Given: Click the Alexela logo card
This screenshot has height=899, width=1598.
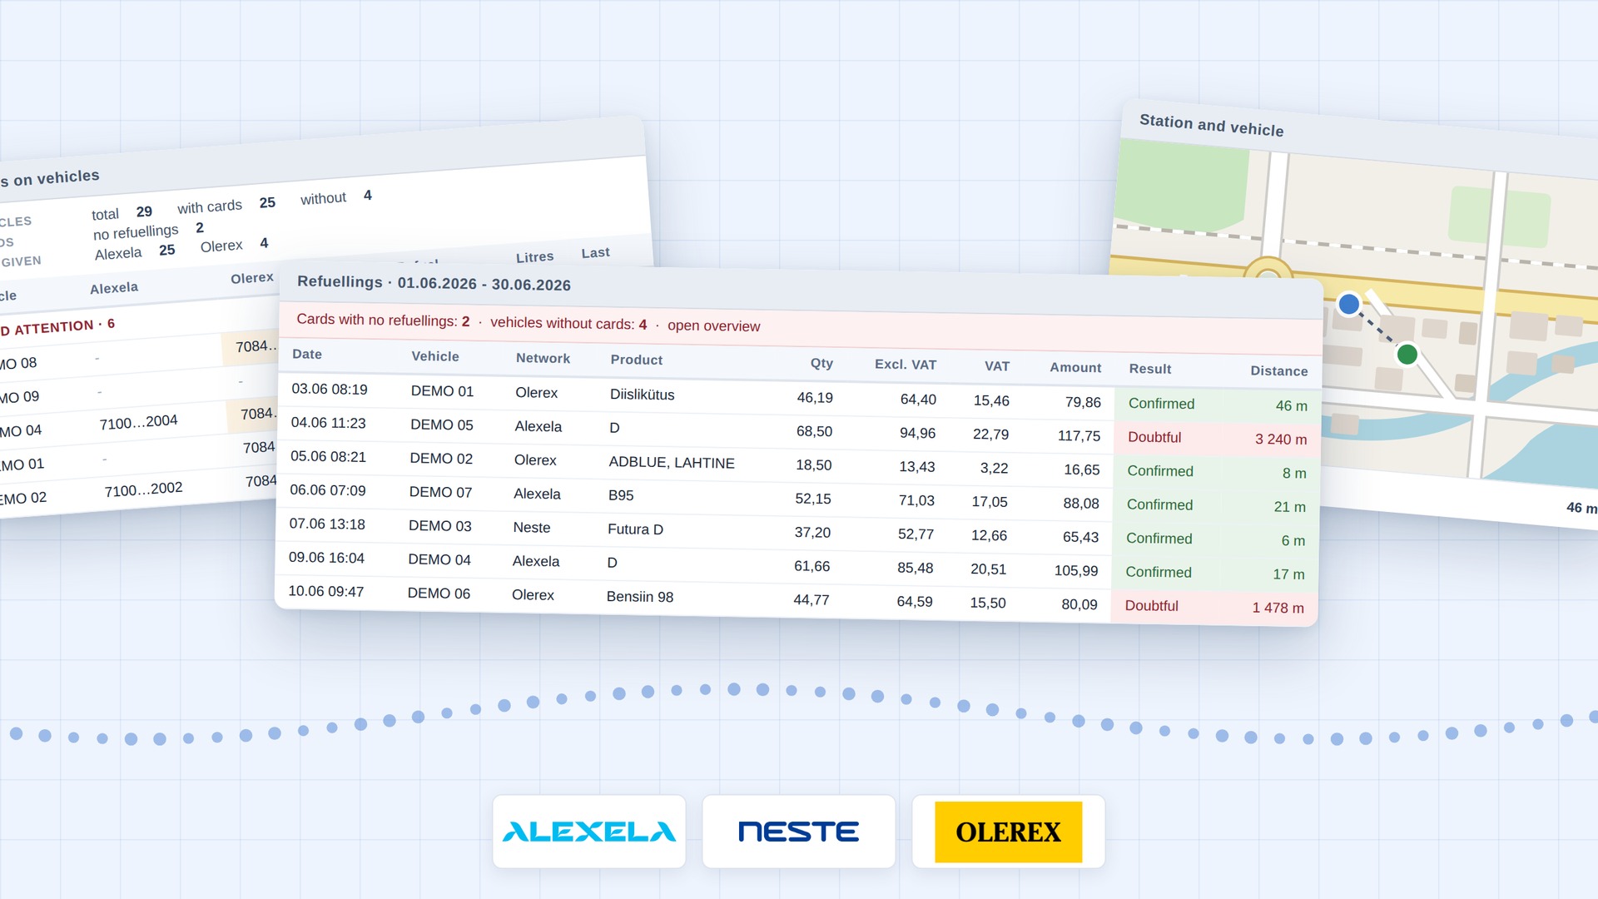Looking at the screenshot, I should click(589, 832).
